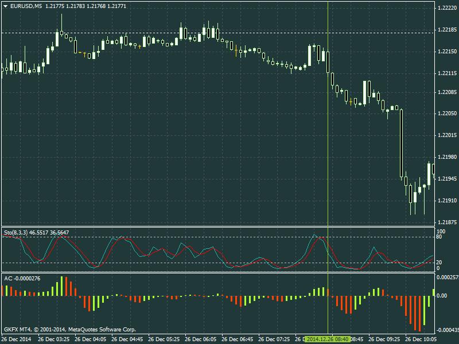
Task: Click the Sto(8,3,3) indicator label
Action: (x=18, y=232)
